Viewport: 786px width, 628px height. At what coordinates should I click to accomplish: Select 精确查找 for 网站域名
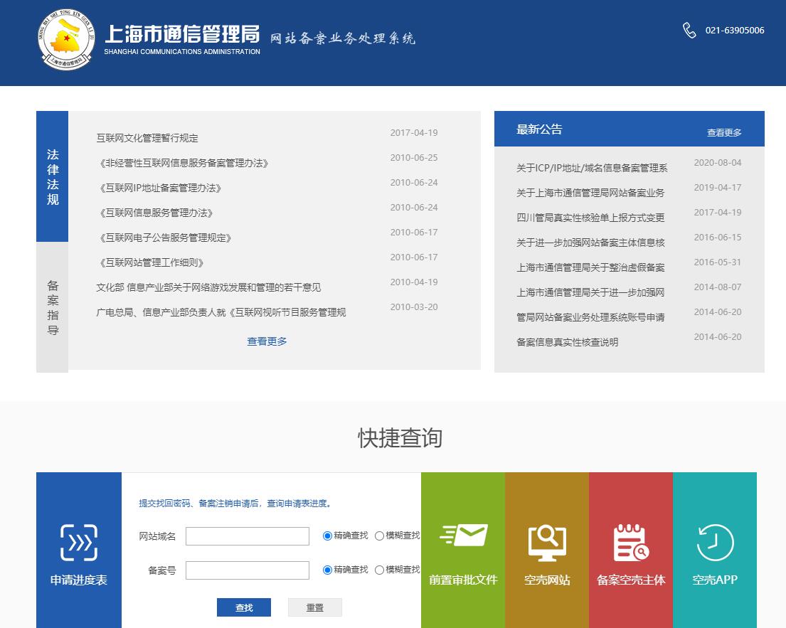coord(328,536)
